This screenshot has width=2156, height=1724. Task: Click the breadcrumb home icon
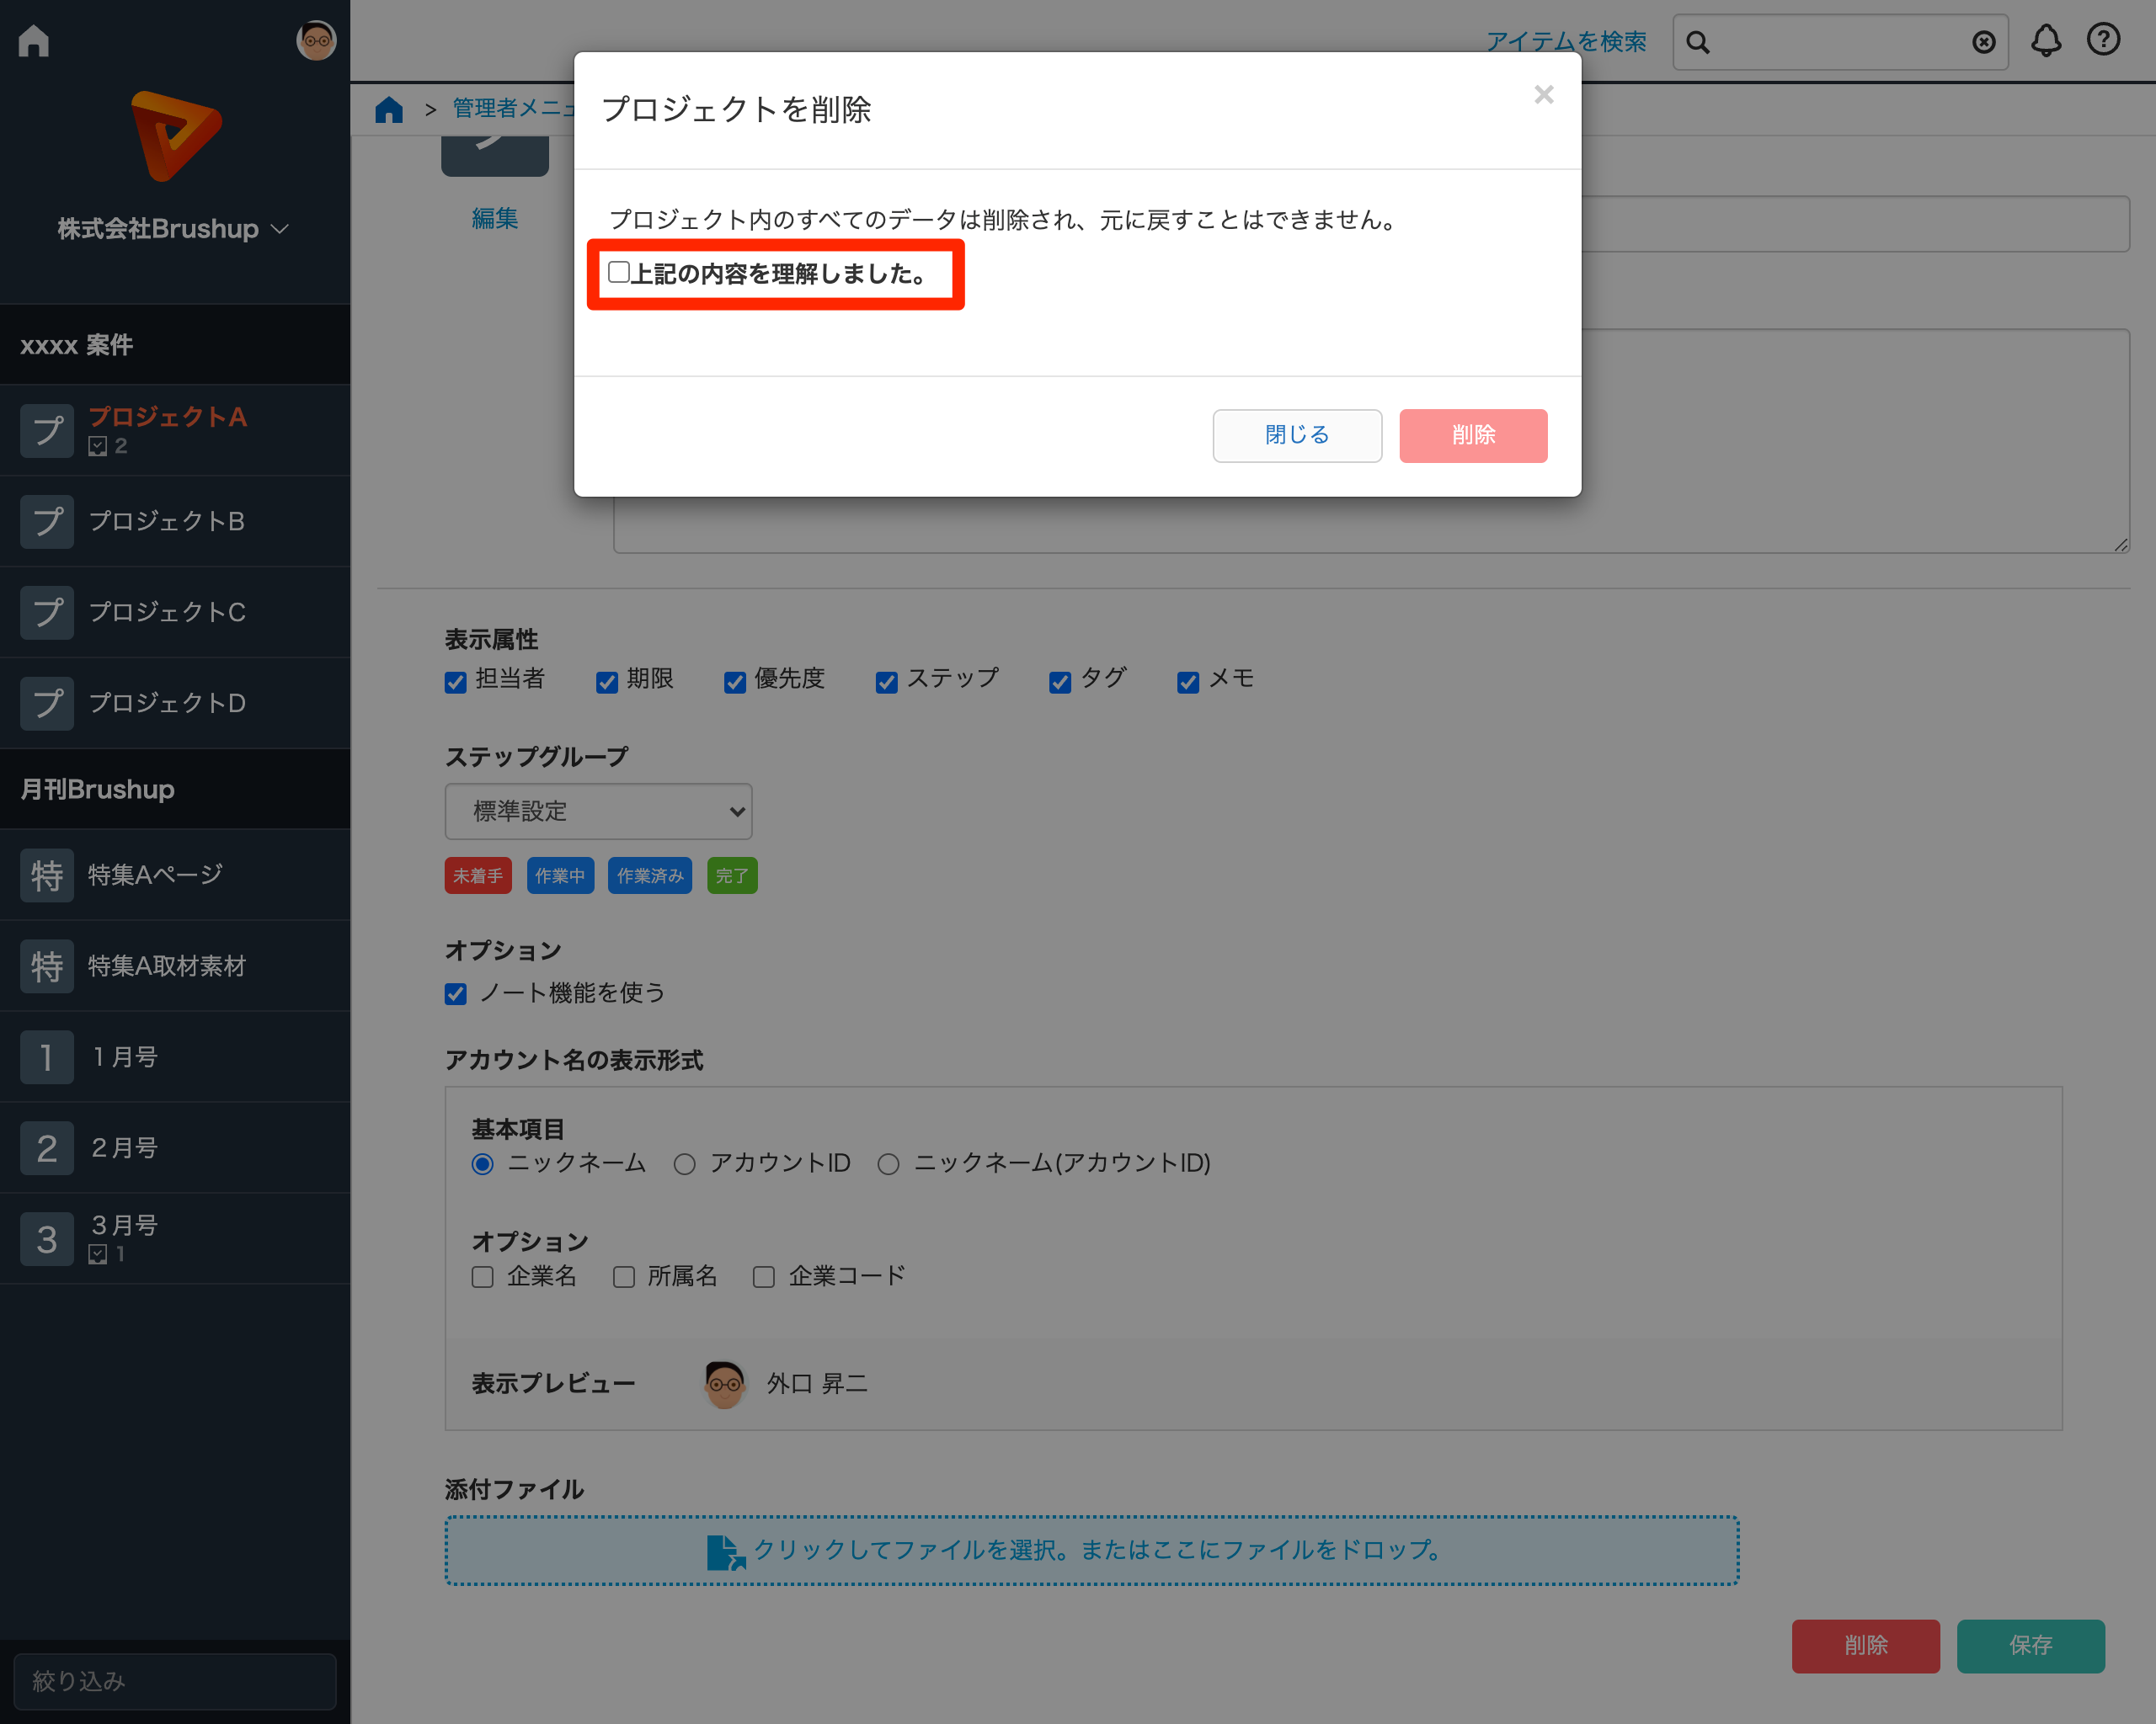[x=389, y=109]
